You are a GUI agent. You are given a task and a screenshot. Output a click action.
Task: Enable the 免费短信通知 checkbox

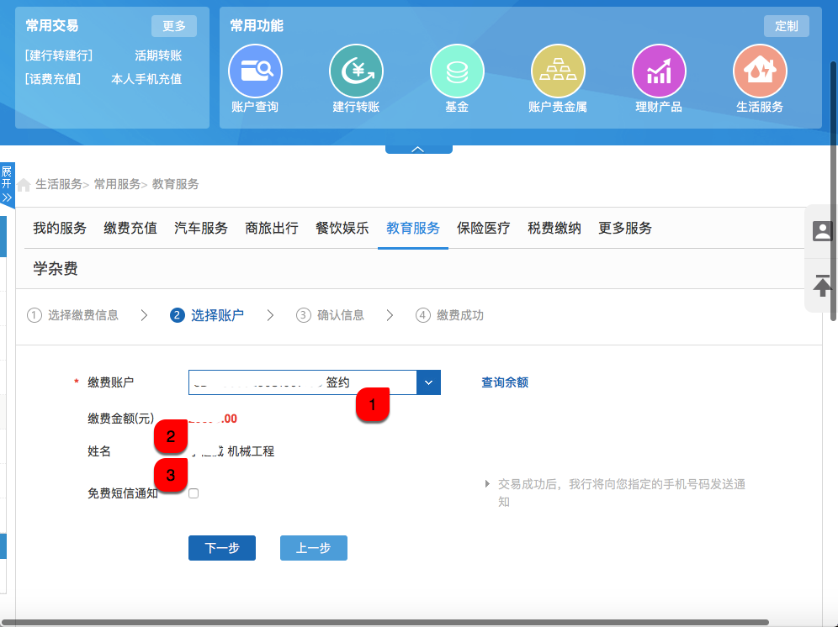pyautogui.click(x=194, y=493)
